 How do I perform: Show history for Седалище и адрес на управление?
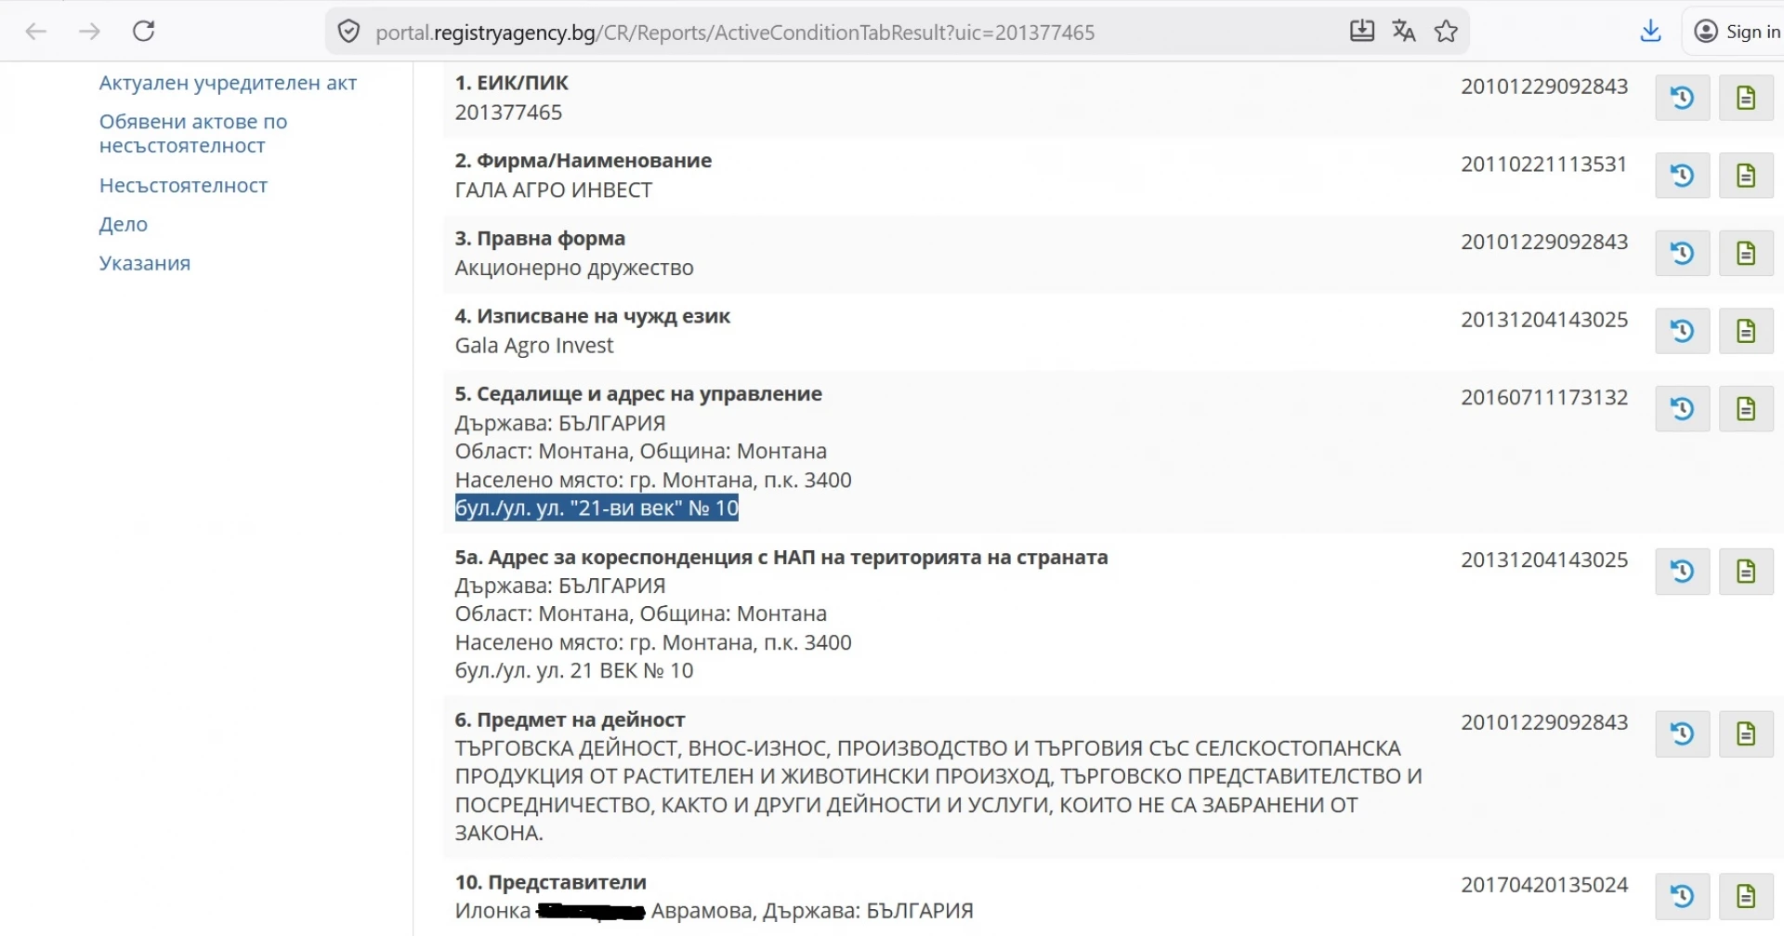point(1682,409)
